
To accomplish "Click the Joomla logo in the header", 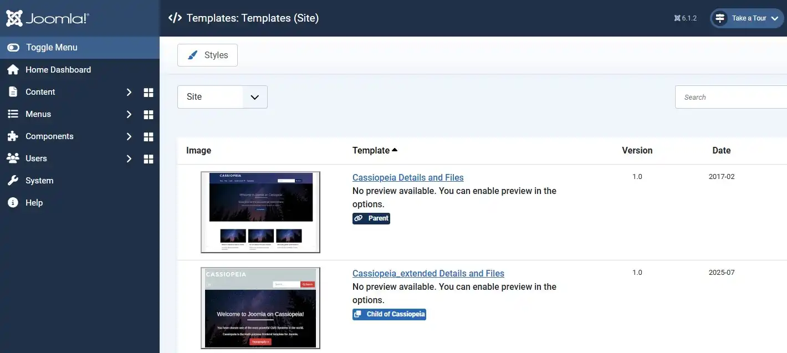I will 48,18.
